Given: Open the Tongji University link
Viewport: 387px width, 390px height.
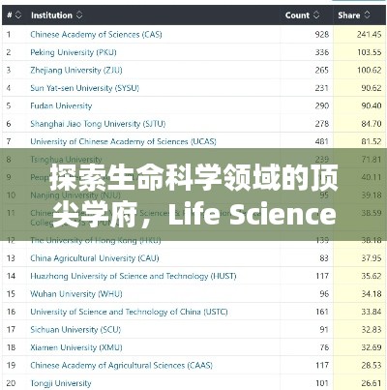Looking at the screenshot, I should [61, 383].
